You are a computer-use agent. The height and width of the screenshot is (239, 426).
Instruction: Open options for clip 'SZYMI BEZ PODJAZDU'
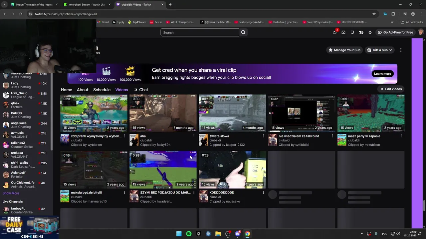194,193
